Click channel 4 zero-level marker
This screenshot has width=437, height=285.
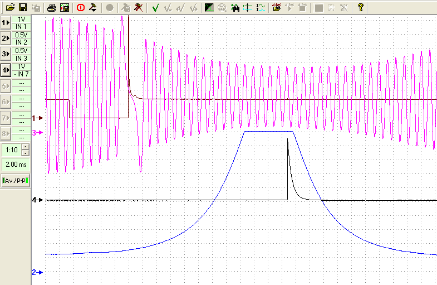(x=37, y=200)
